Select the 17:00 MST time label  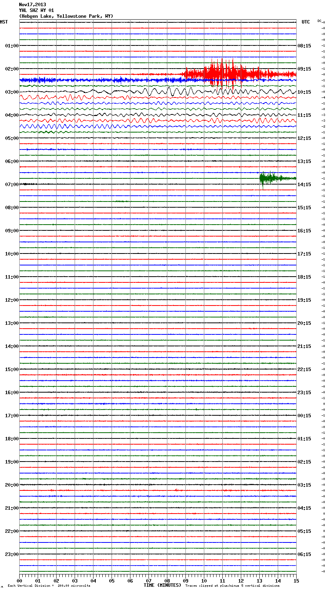(12, 416)
